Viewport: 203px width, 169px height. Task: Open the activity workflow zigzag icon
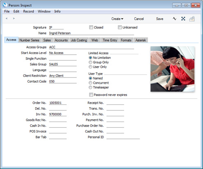click(175, 19)
